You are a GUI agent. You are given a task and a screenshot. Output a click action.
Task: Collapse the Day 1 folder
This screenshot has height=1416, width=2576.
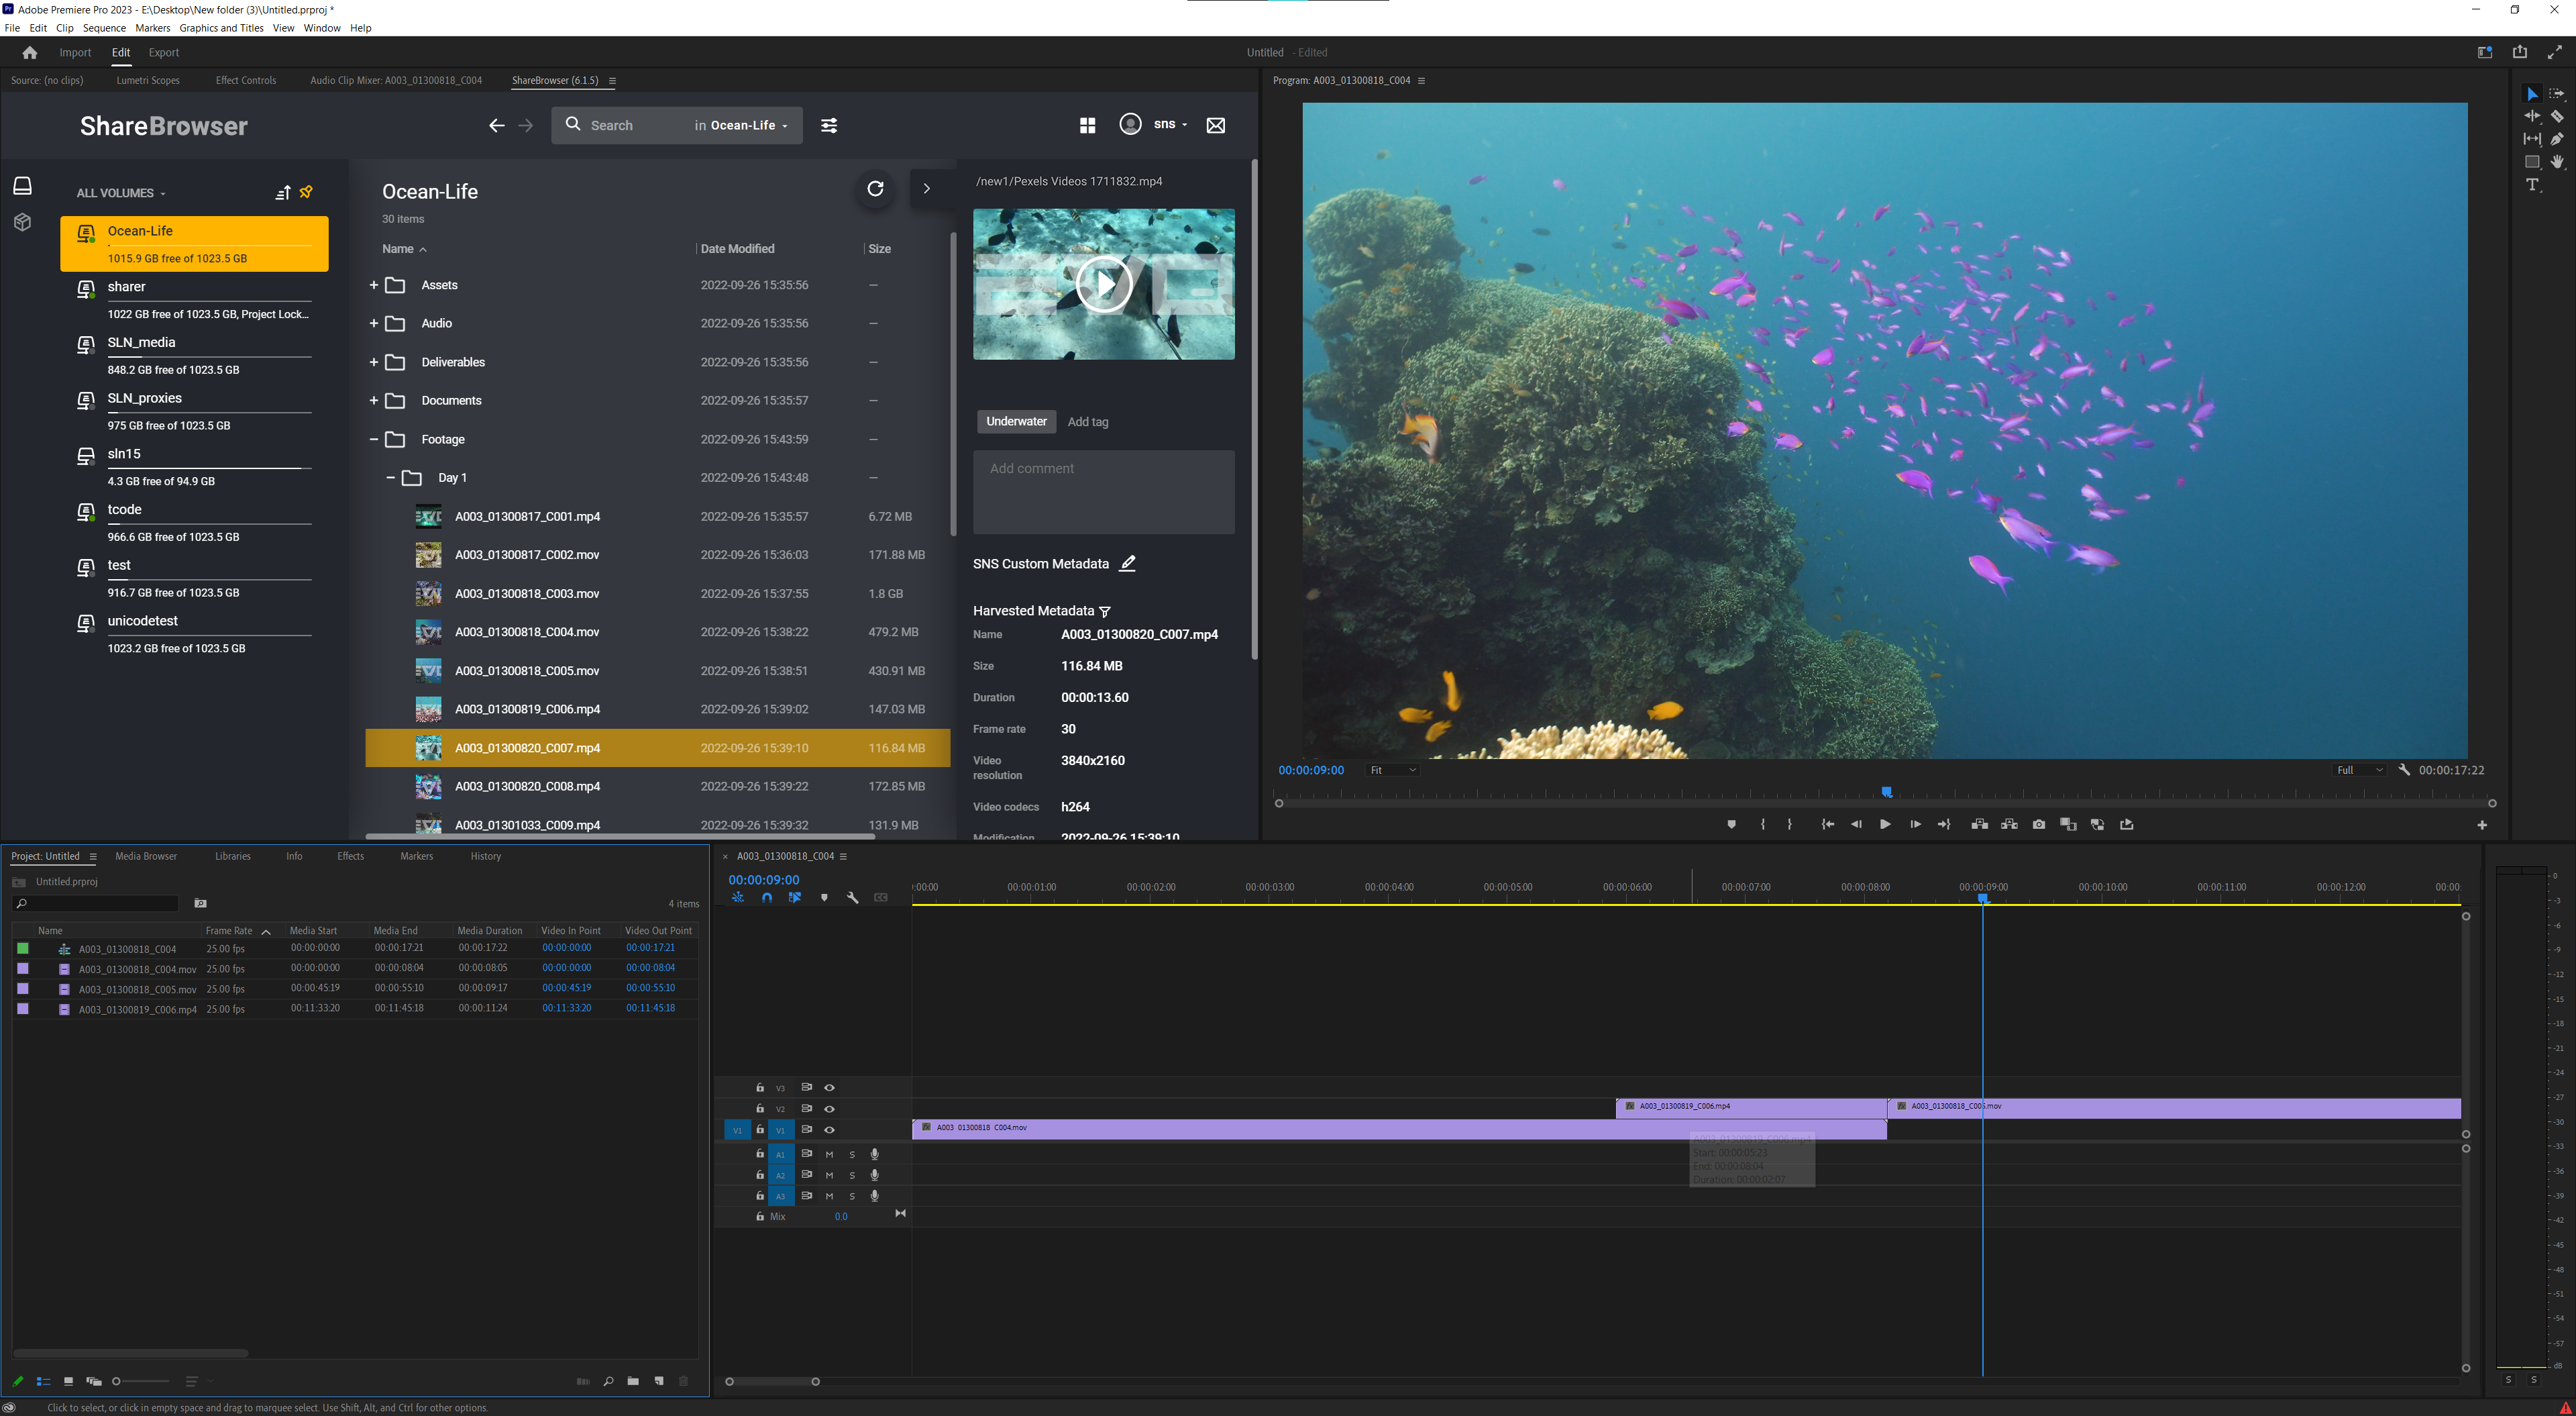coord(390,477)
